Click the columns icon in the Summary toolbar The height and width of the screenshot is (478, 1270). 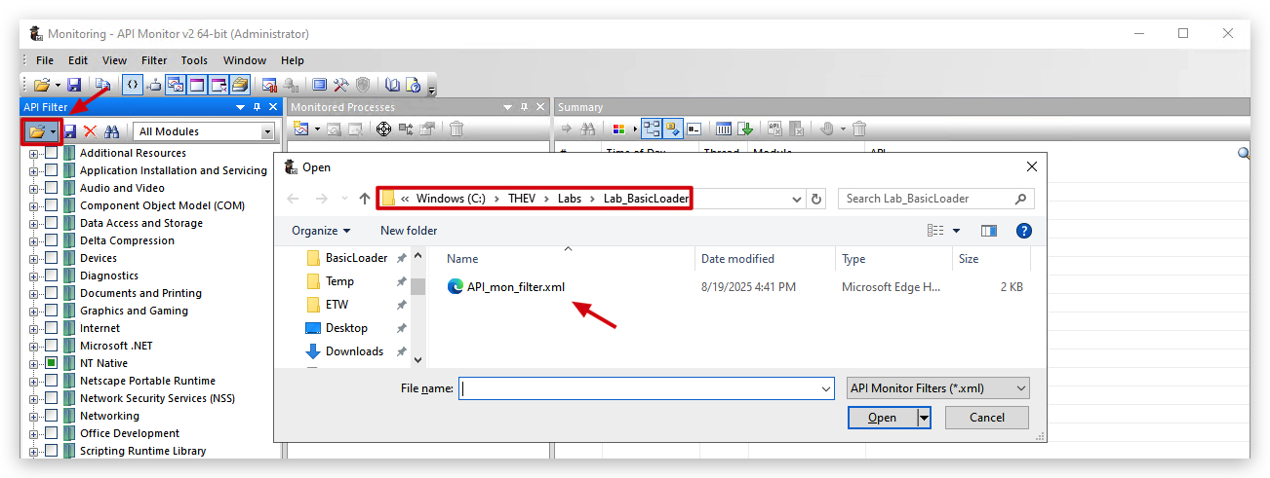coord(724,129)
